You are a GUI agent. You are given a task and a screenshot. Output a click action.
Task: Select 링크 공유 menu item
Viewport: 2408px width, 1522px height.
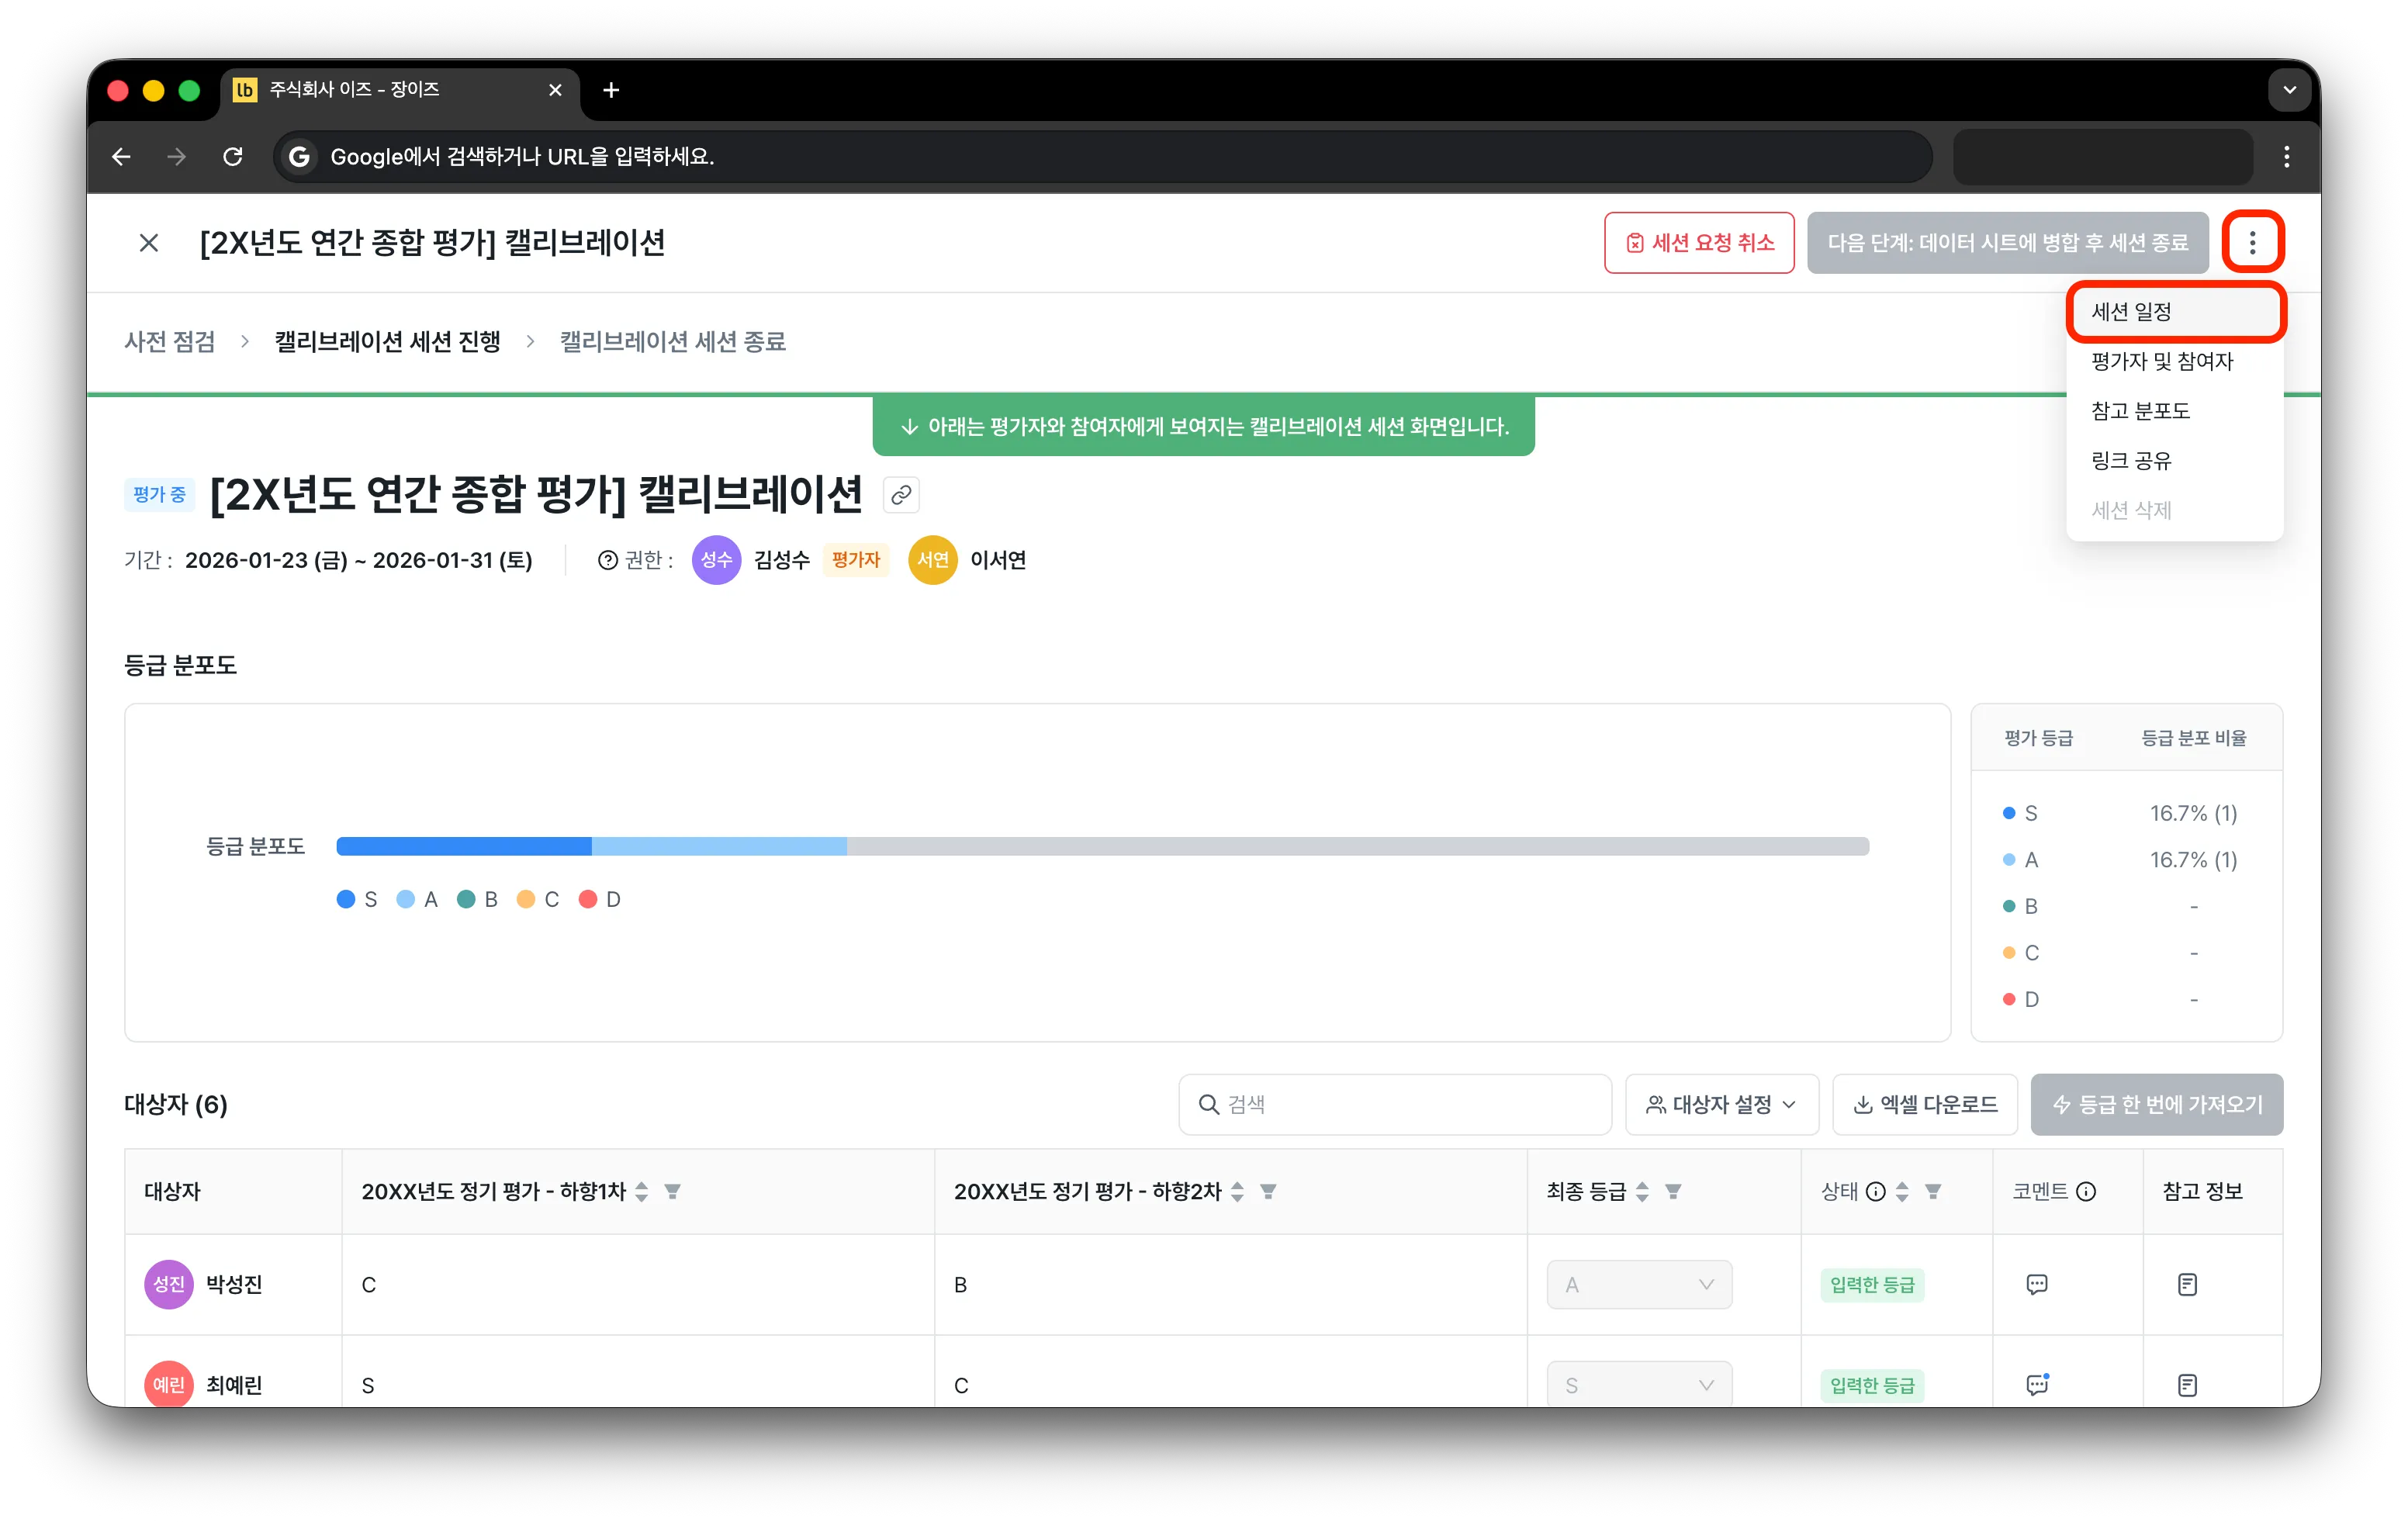coord(2174,460)
